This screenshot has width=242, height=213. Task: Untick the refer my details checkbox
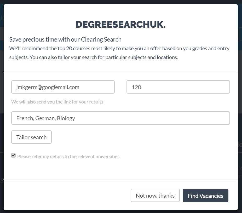[x=13, y=156]
